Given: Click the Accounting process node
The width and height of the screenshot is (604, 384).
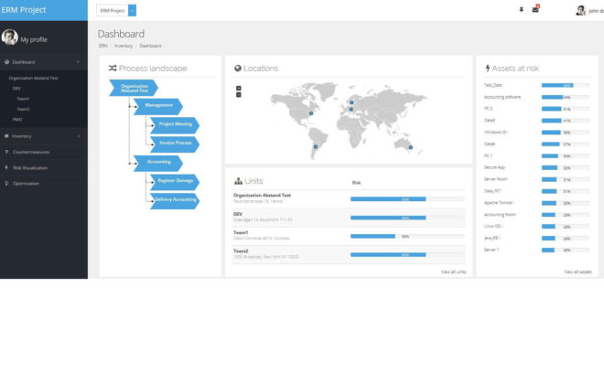Looking at the screenshot, I should [x=158, y=163].
